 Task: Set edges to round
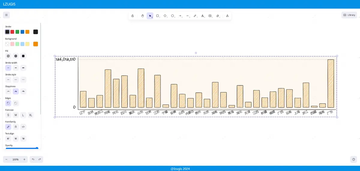pos(16,103)
